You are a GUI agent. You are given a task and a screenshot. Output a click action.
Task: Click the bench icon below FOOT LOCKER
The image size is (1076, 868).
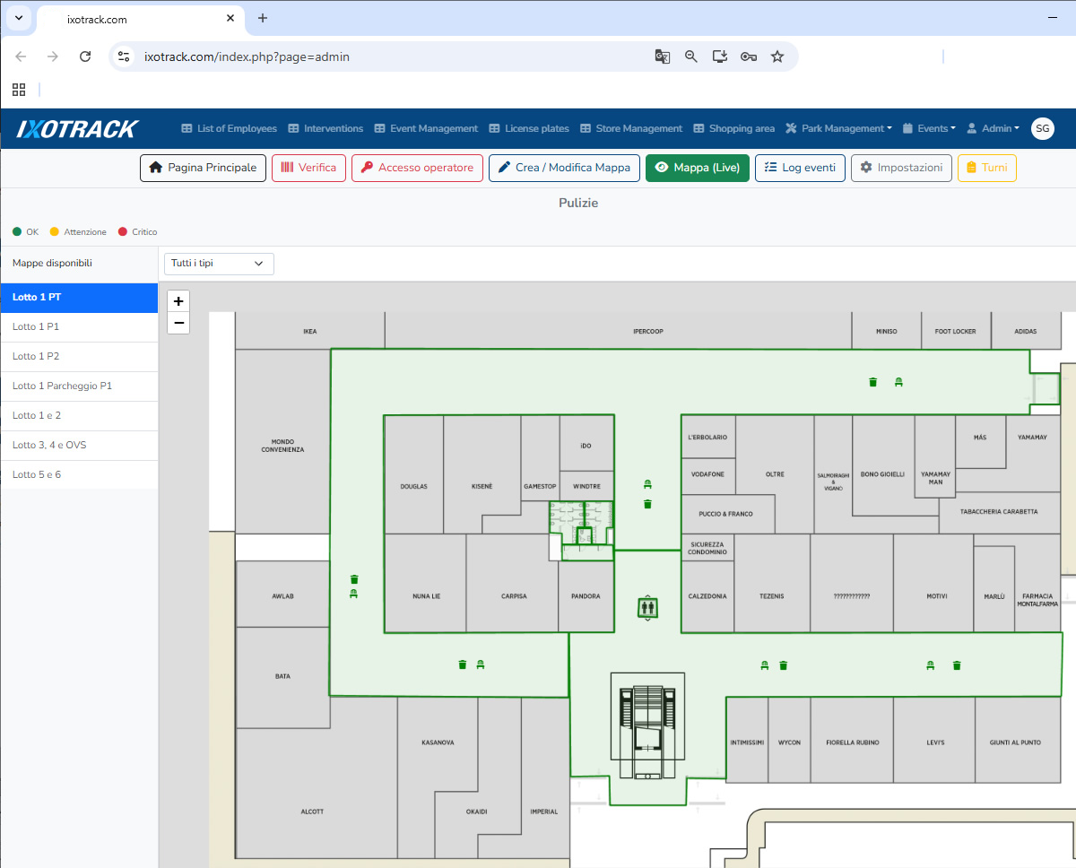898,382
